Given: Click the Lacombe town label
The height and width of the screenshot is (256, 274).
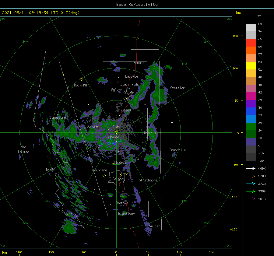Looking at the screenshot, I should pyautogui.click(x=132, y=76).
